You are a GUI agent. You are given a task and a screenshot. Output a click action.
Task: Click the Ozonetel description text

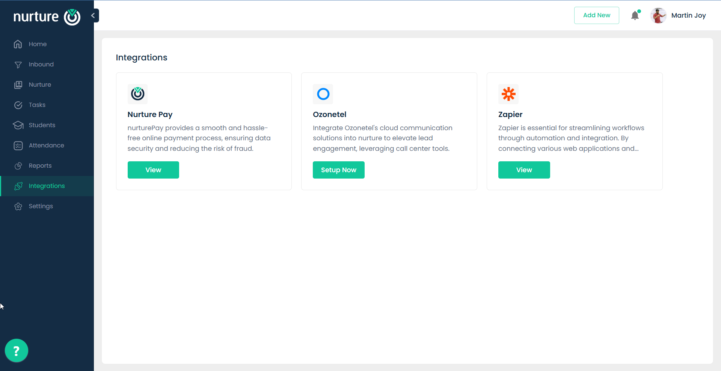tap(383, 138)
